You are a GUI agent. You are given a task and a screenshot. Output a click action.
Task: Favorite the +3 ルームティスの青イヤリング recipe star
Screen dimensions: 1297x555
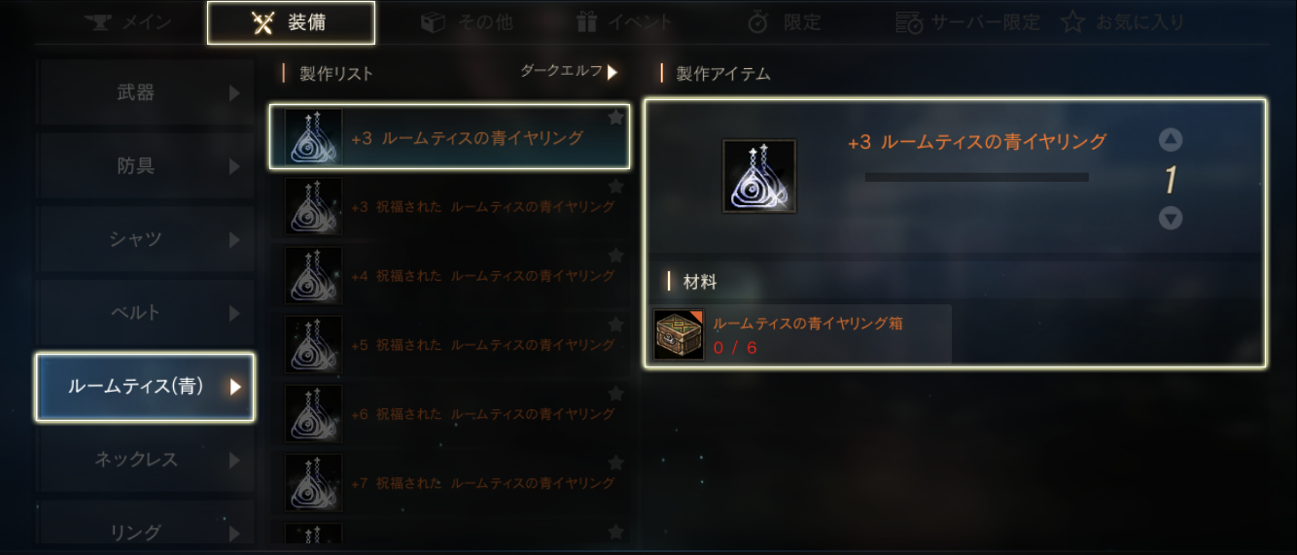pyautogui.click(x=615, y=118)
